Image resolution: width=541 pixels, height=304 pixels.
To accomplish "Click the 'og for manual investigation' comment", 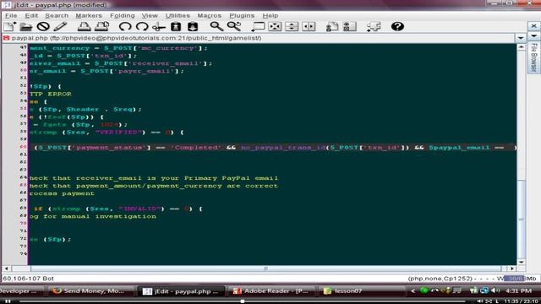I will 92,216.
